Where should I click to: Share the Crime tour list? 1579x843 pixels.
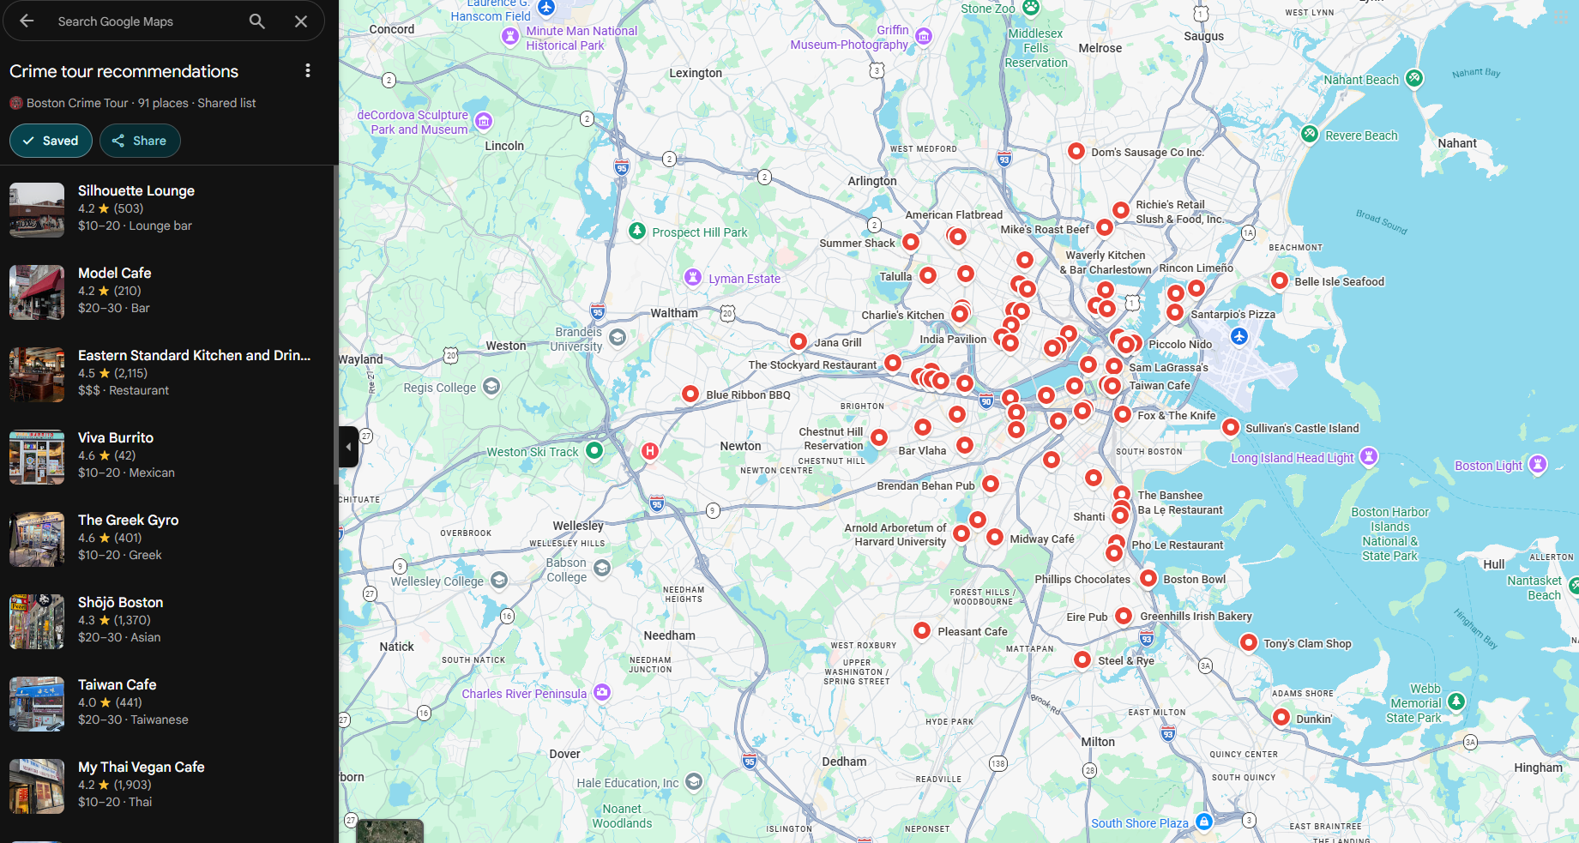[x=140, y=141]
